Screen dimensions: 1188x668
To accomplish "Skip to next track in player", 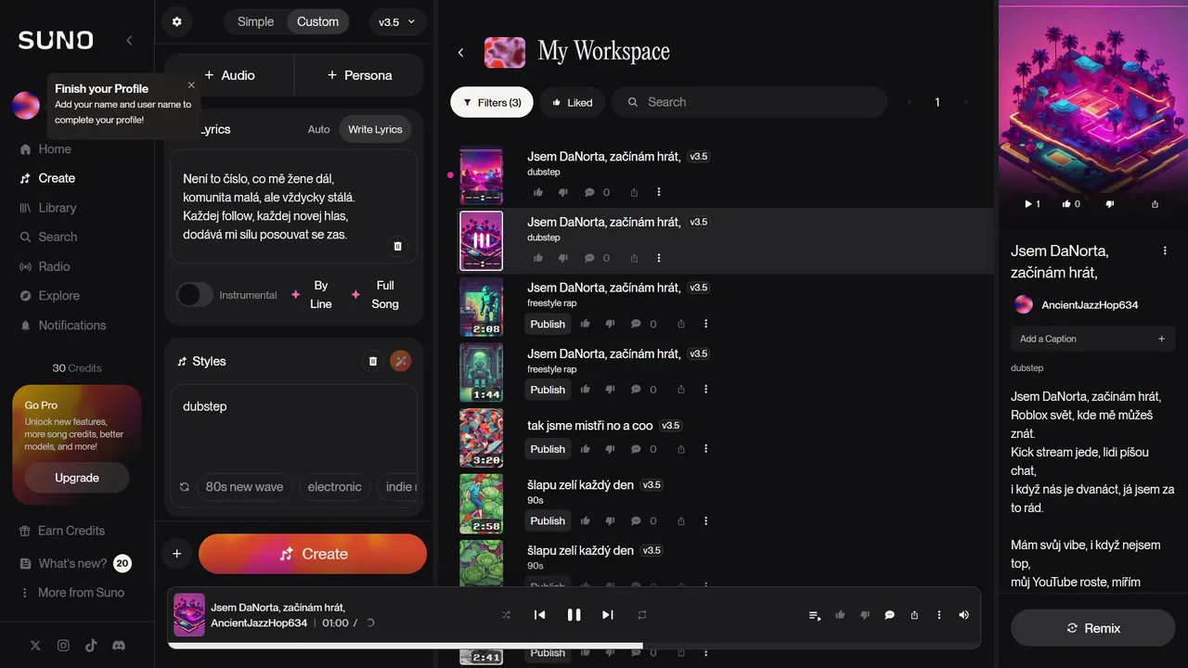I will [608, 615].
